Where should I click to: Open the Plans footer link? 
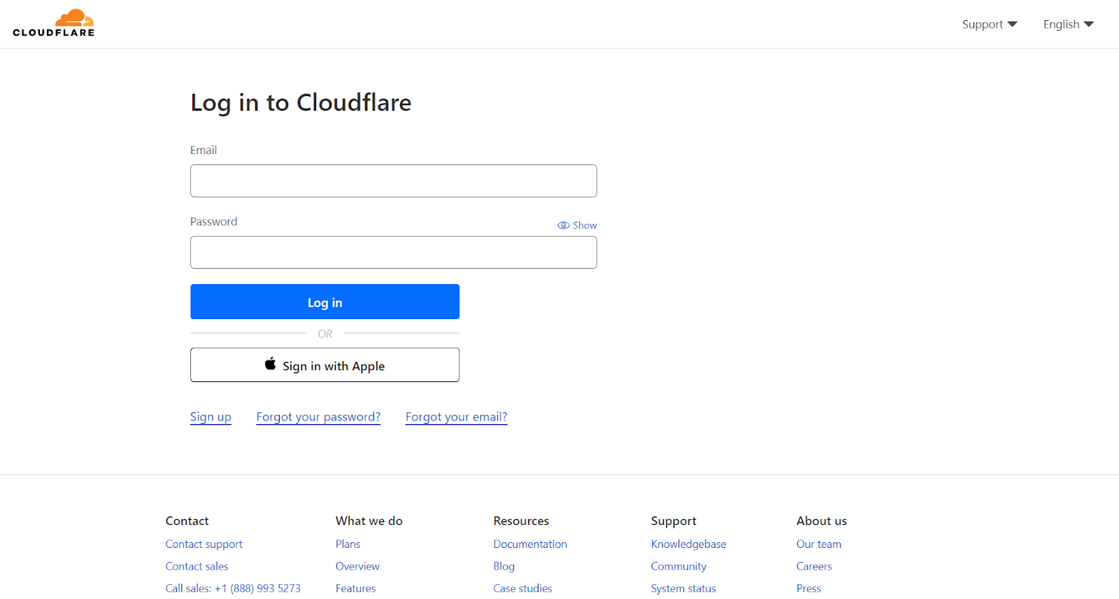pyautogui.click(x=348, y=544)
